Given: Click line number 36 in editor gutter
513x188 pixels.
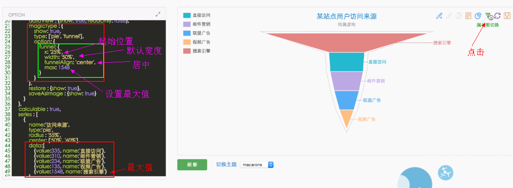Looking at the screenshot, I should click(x=8, y=104).
